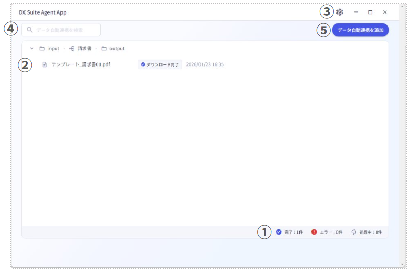Maximize the DX Suite Agent App window
Viewport: 412px width, 272px height.
370,12
